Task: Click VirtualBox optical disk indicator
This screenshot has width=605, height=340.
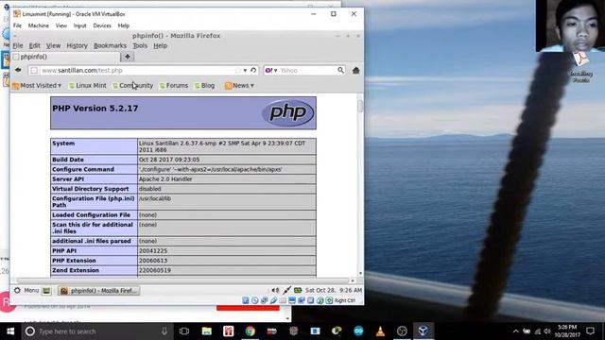Action: 254,300
